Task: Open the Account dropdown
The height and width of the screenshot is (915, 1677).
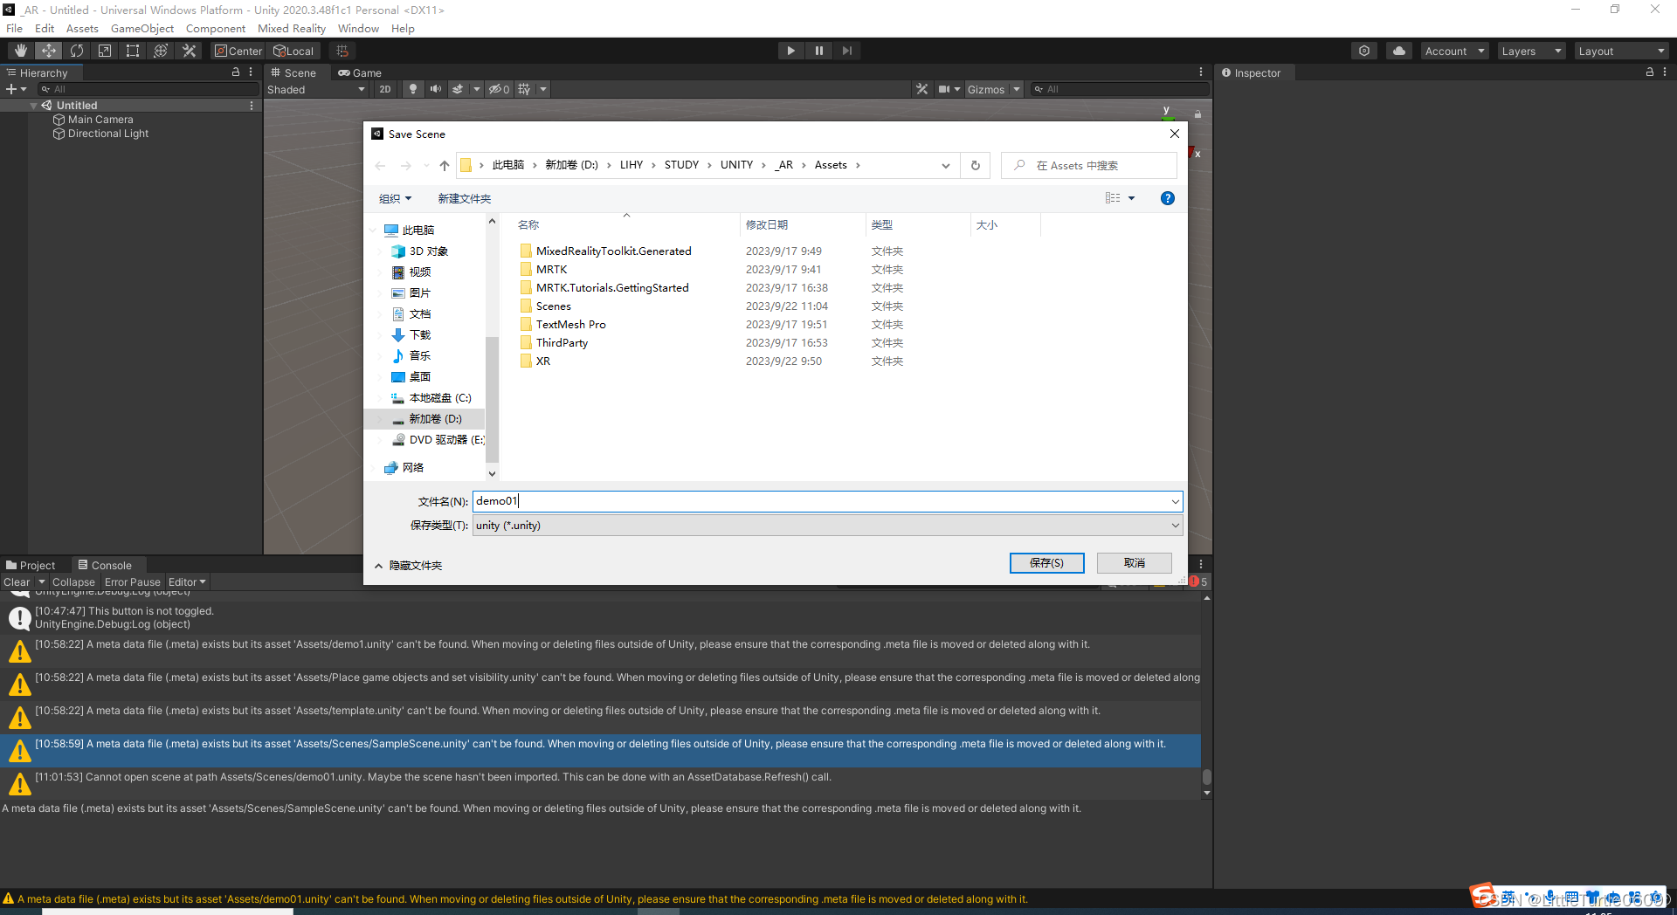Action: [x=1454, y=51]
